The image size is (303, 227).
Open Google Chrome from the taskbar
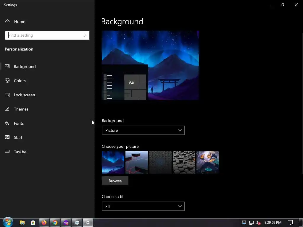(55, 223)
